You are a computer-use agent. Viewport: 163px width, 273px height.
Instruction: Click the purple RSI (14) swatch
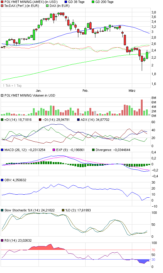pyautogui.click(x=2, y=240)
